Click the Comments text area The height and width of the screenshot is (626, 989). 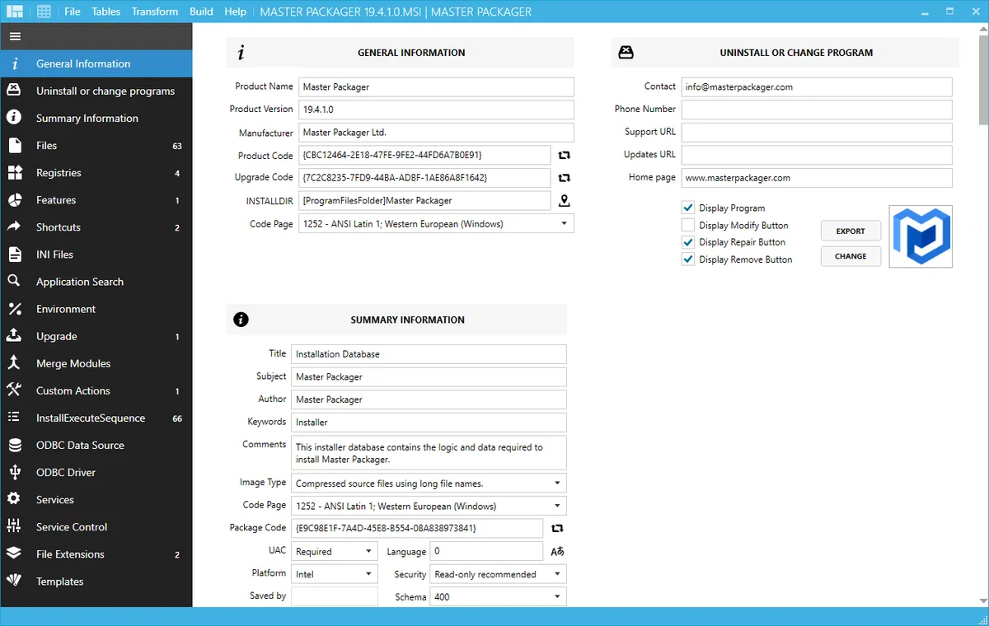429,453
